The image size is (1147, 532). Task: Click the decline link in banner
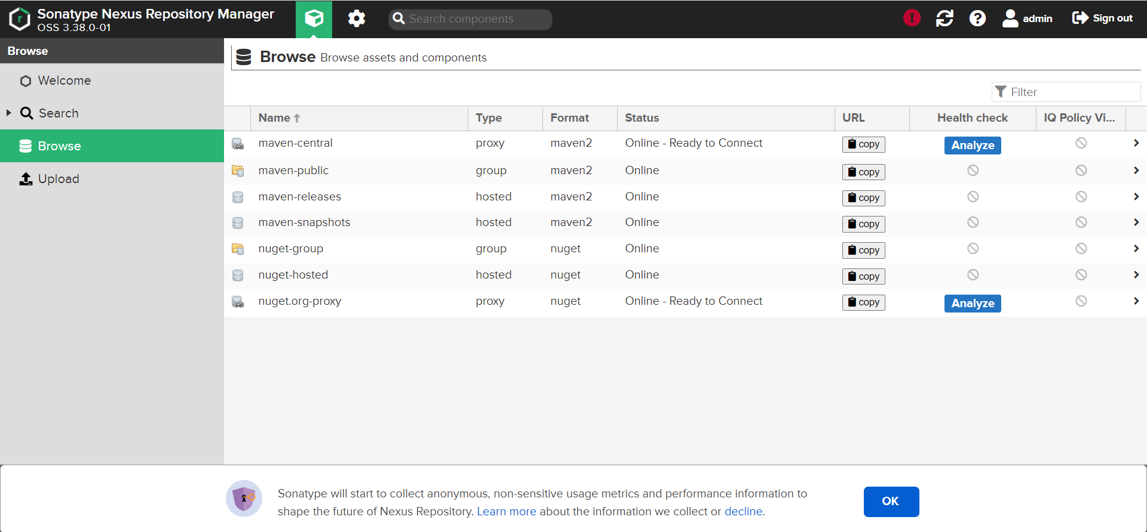click(743, 512)
